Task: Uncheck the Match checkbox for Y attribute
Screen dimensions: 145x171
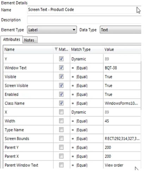Action: [61, 59]
